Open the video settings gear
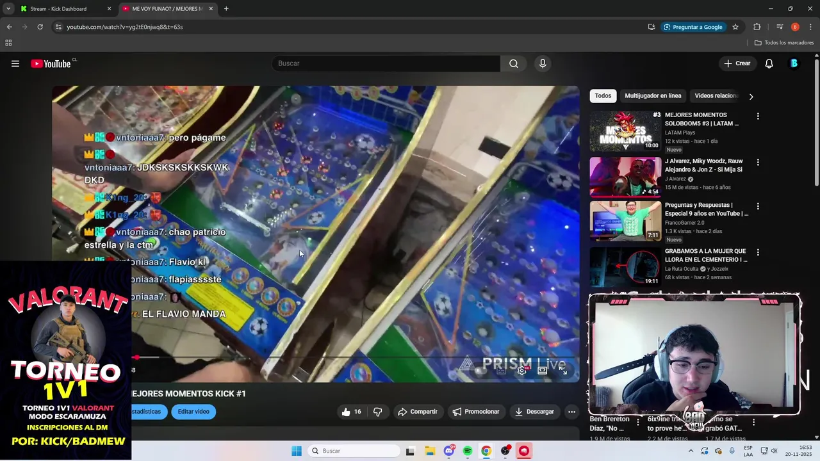Viewport: 820px width, 461px height. (522, 370)
